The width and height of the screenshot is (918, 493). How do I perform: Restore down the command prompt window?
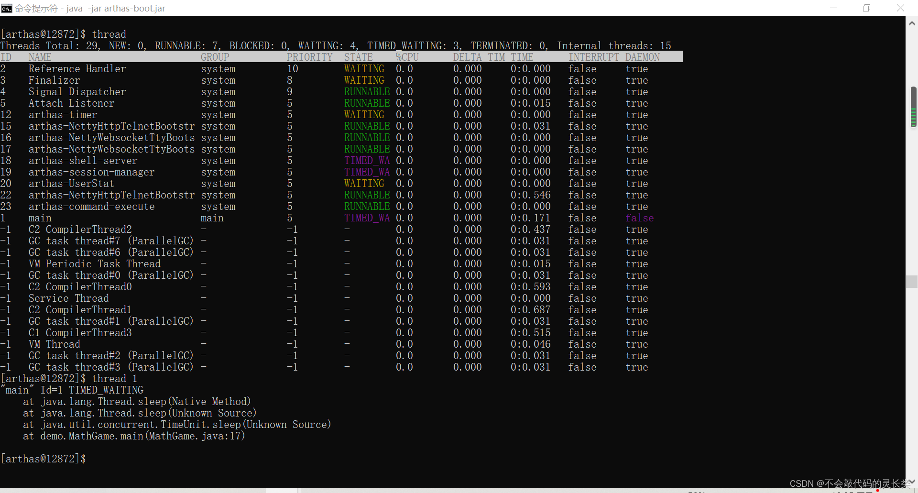pos(866,8)
